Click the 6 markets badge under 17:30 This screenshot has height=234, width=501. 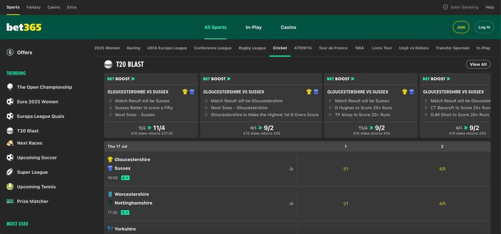[125, 212]
